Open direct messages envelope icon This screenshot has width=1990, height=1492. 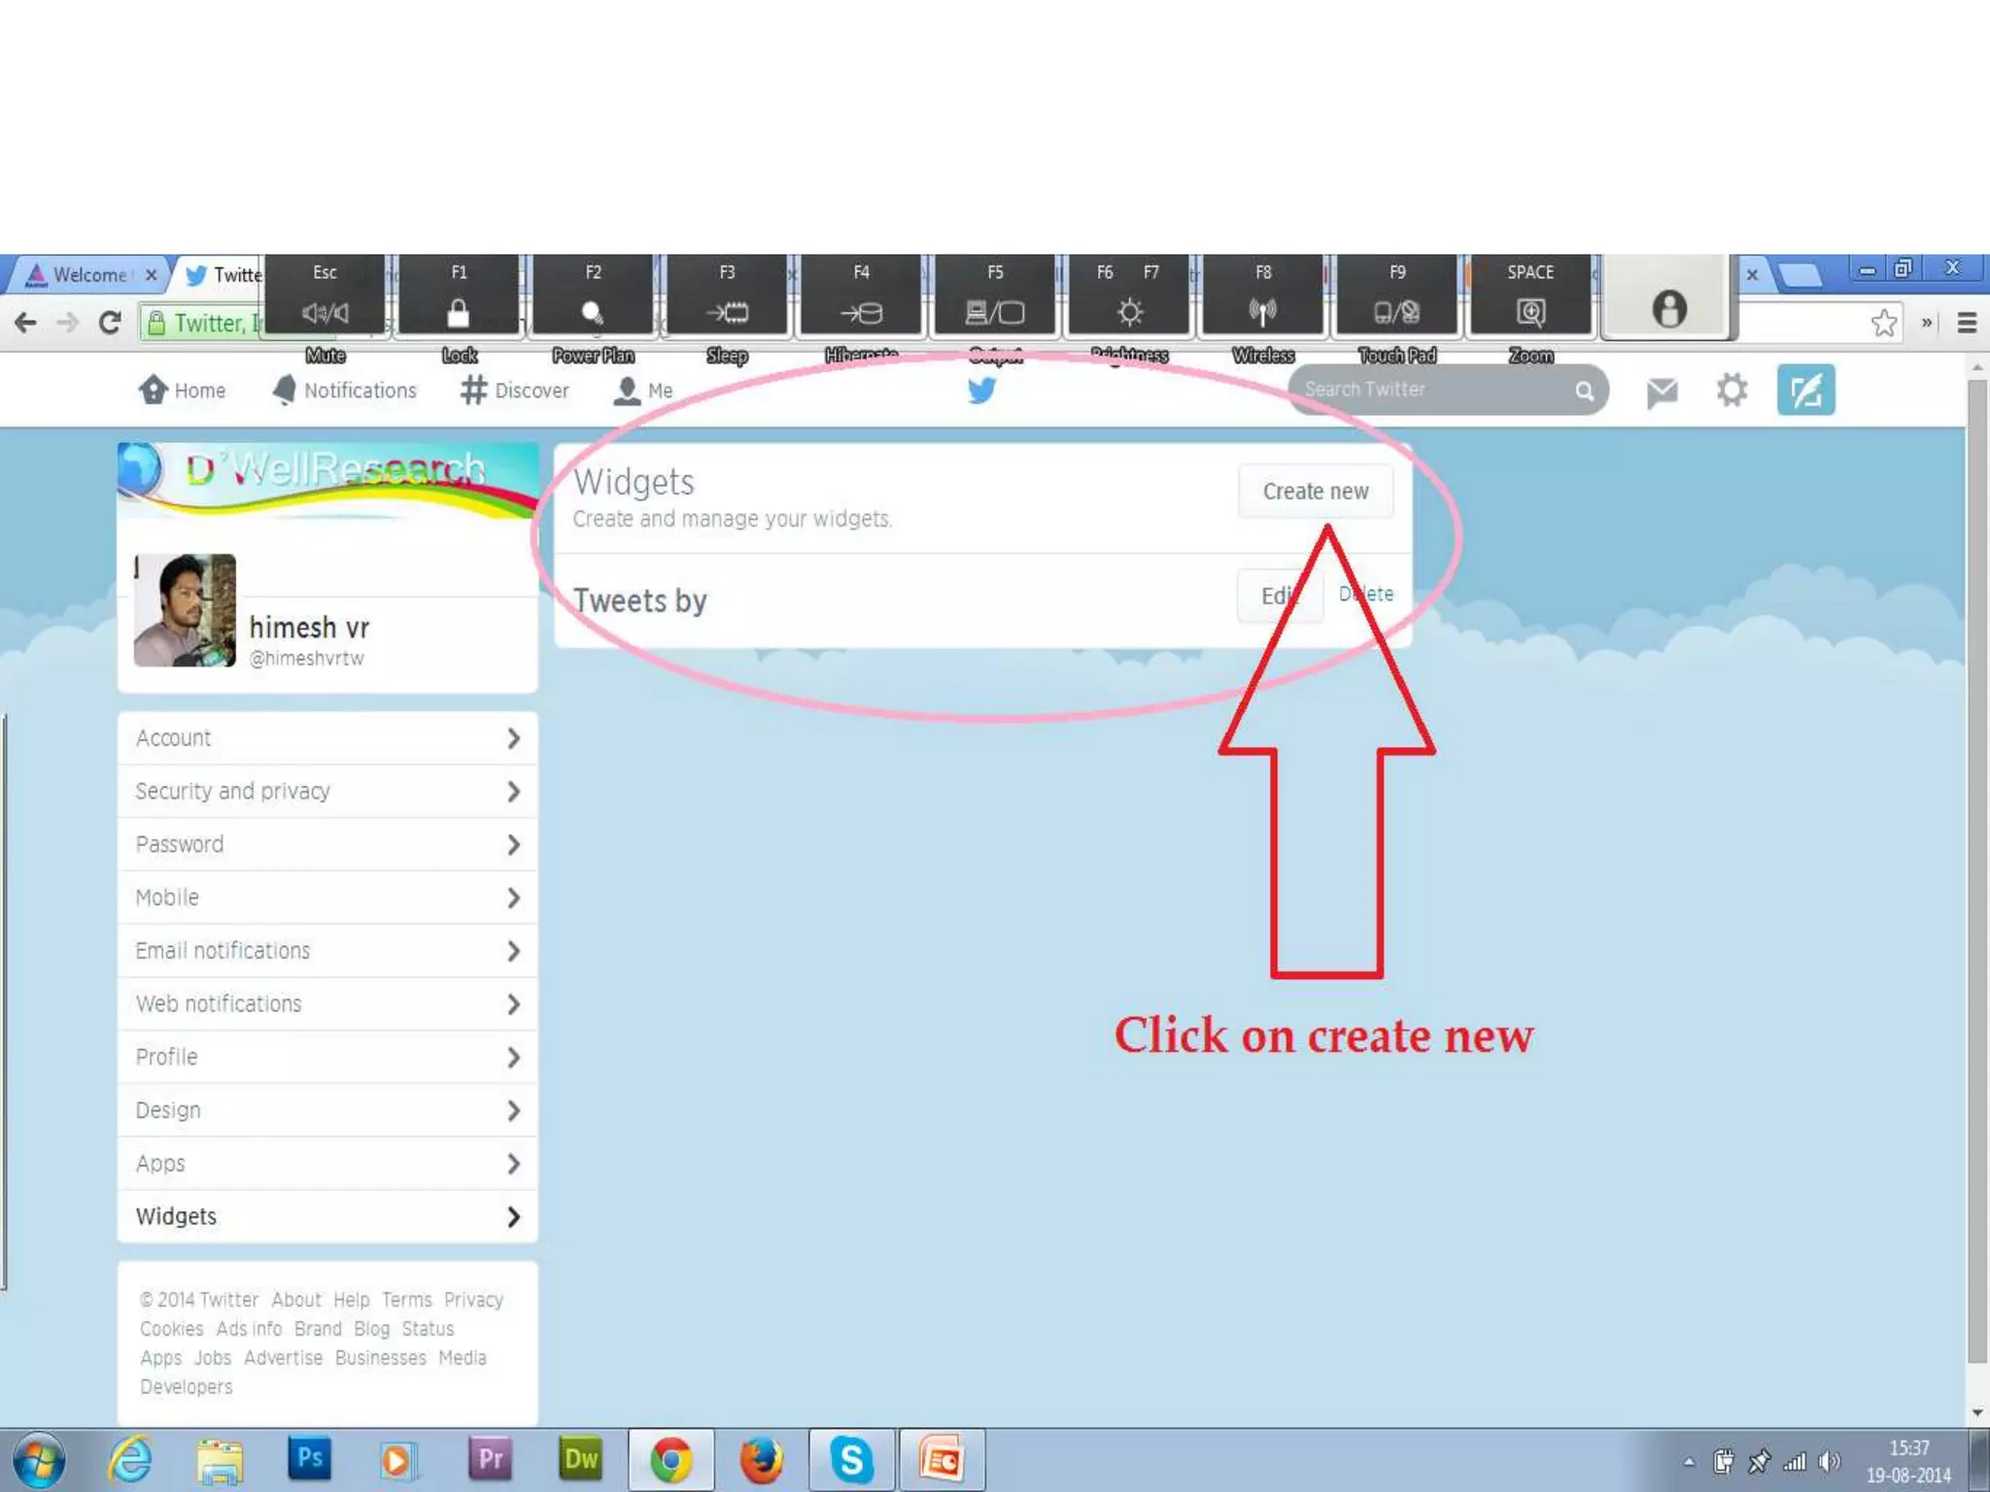tap(1662, 392)
